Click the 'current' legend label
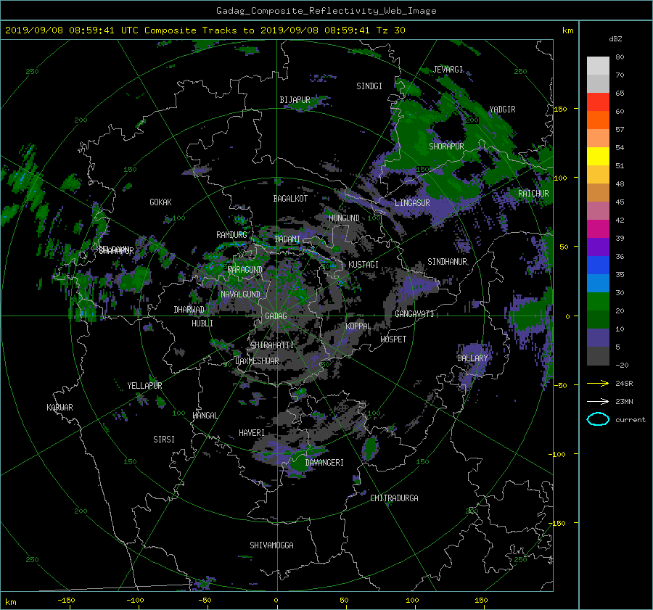Viewport: 653px width, 610px height. (630, 420)
